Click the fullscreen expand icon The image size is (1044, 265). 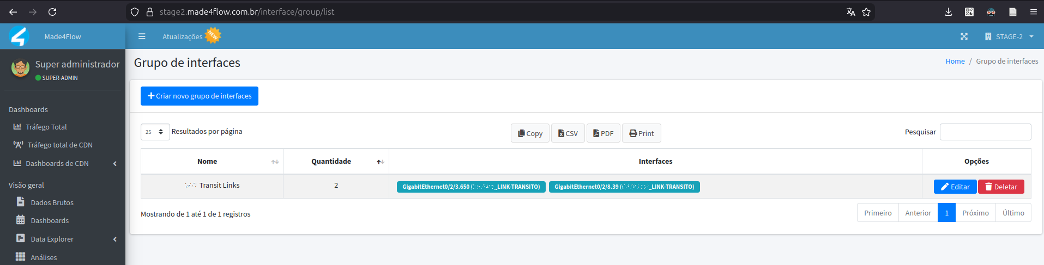pyautogui.click(x=964, y=36)
